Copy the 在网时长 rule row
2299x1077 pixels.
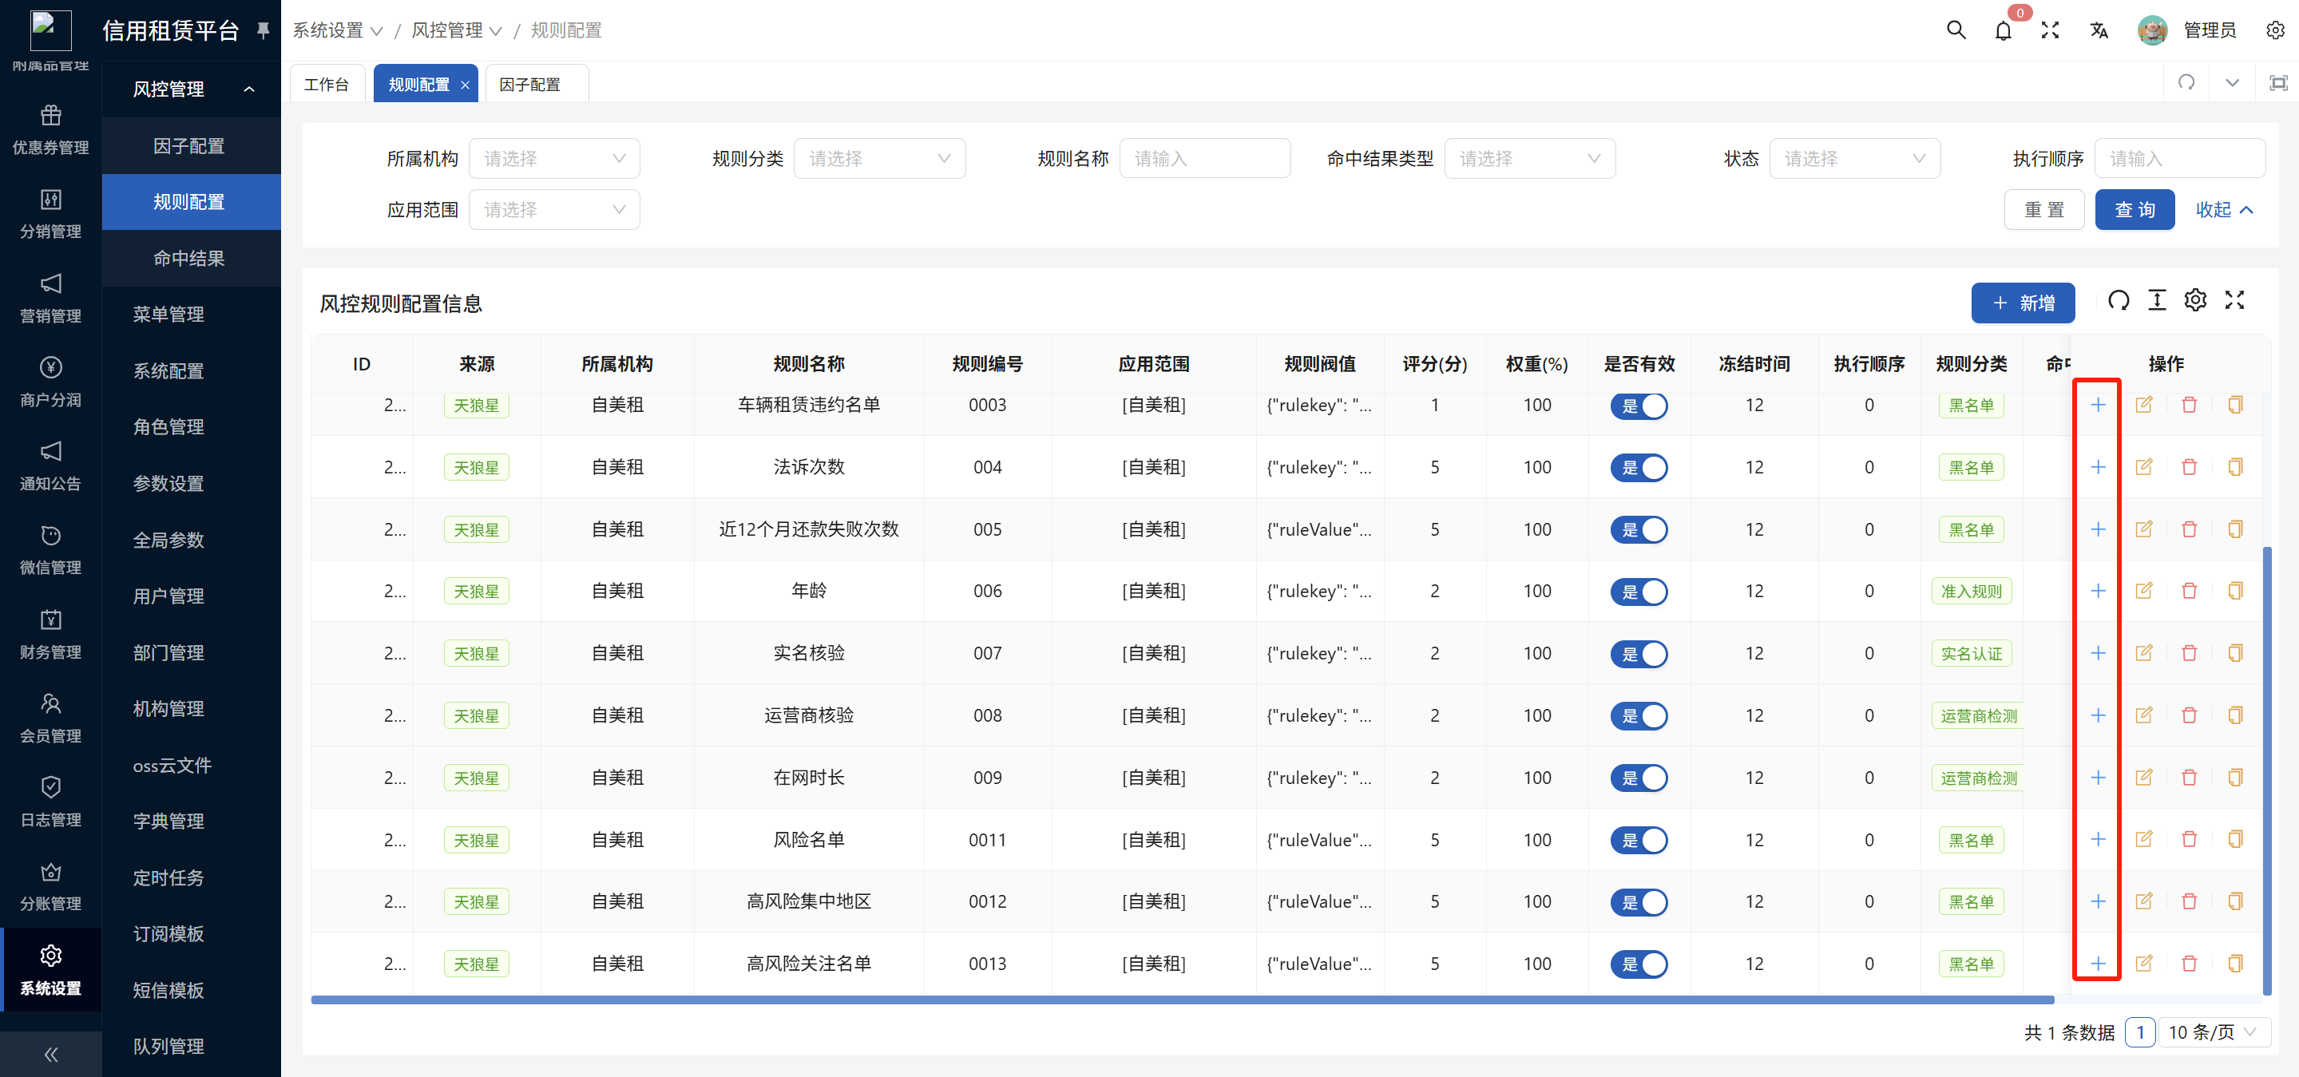[x=2235, y=777]
